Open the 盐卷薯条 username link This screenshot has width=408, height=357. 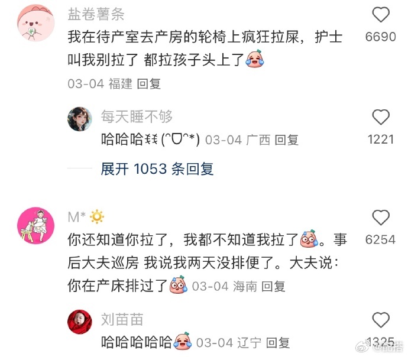pyautogui.click(x=96, y=14)
